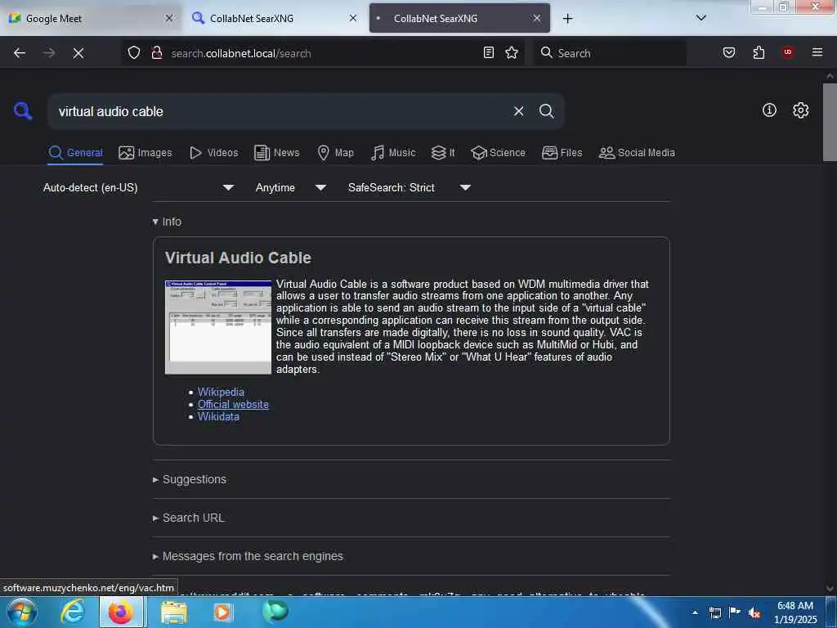
Task: List all tabs with chevron
Action: coord(701,18)
